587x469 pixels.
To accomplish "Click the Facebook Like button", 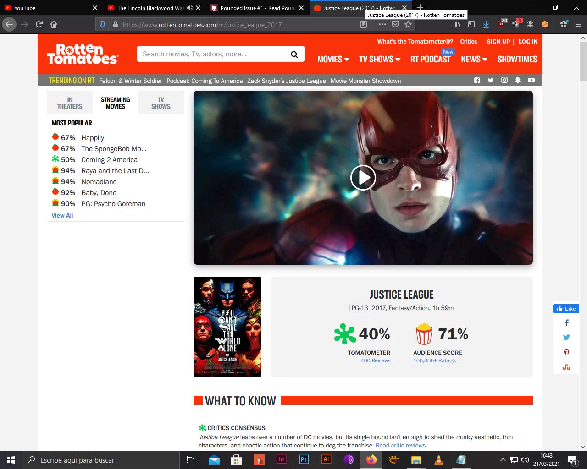I will [x=566, y=309].
